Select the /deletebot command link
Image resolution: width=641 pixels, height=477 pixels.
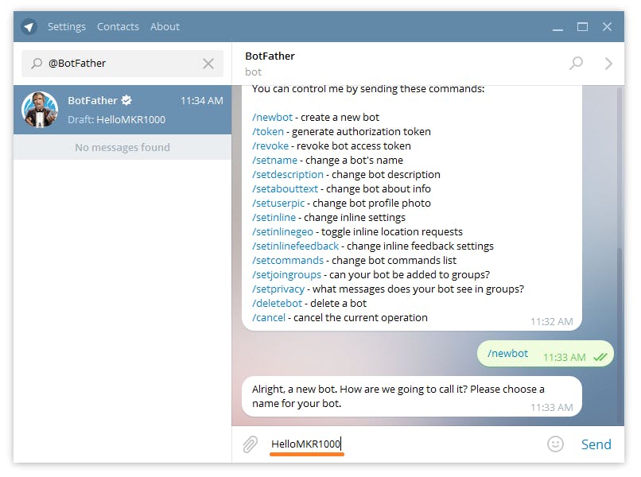[x=275, y=304]
